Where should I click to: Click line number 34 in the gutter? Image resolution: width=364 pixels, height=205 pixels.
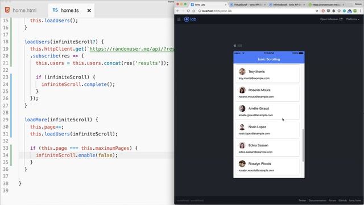(x=6, y=155)
